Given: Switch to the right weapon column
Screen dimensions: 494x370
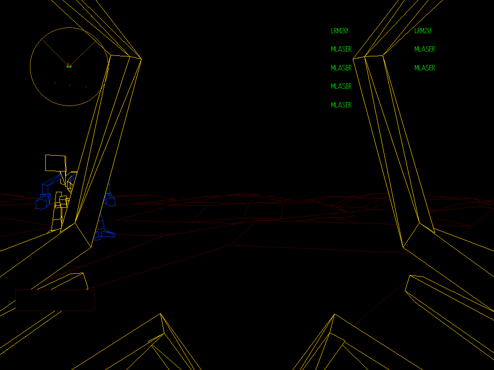Looking at the screenshot, I should tap(424, 49).
